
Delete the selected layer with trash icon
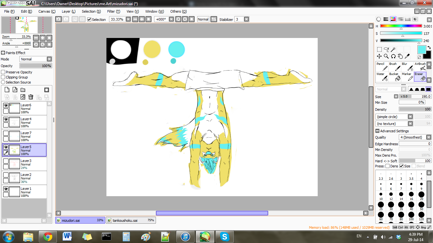click(x=31, y=97)
